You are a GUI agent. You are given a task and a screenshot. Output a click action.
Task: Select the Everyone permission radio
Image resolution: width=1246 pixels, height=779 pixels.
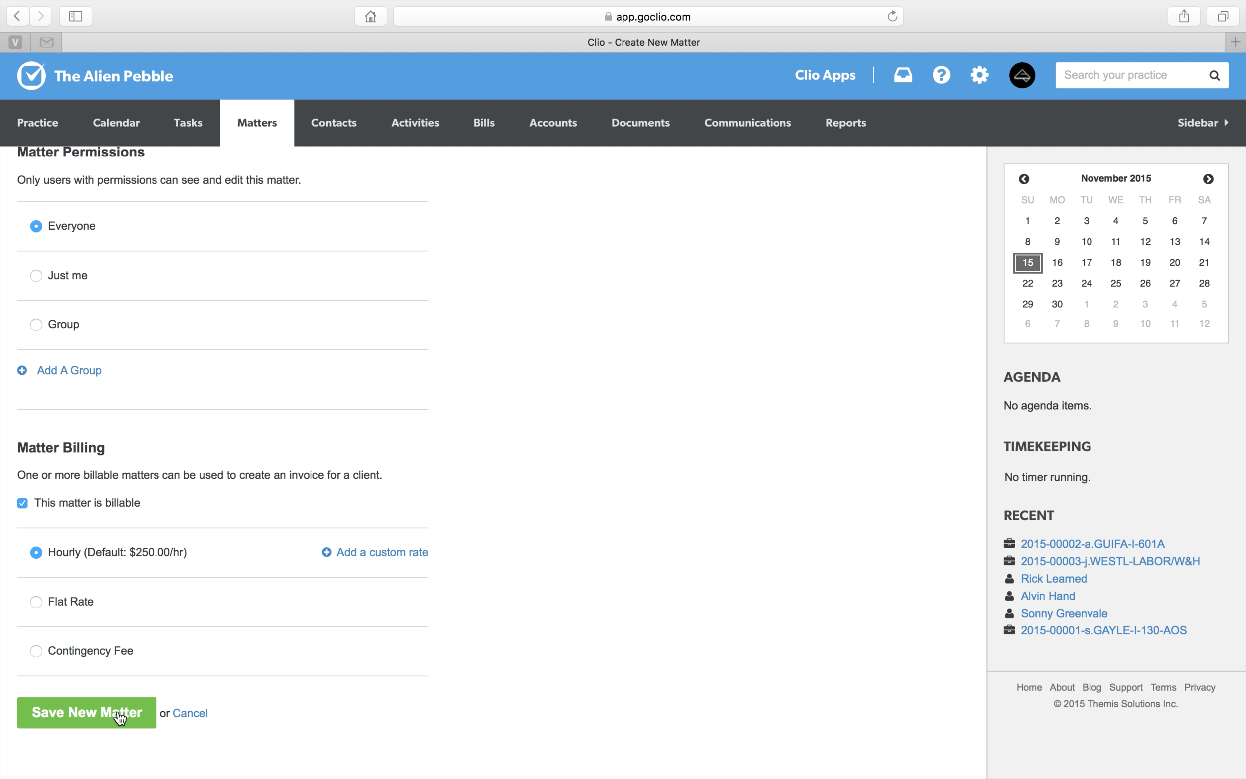tap(36, 226)
